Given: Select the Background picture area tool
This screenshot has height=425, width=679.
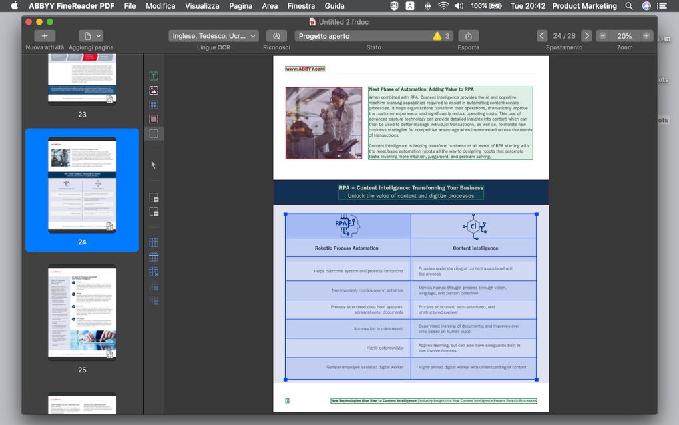Looking at the screenshot, I should click(154, 119).
